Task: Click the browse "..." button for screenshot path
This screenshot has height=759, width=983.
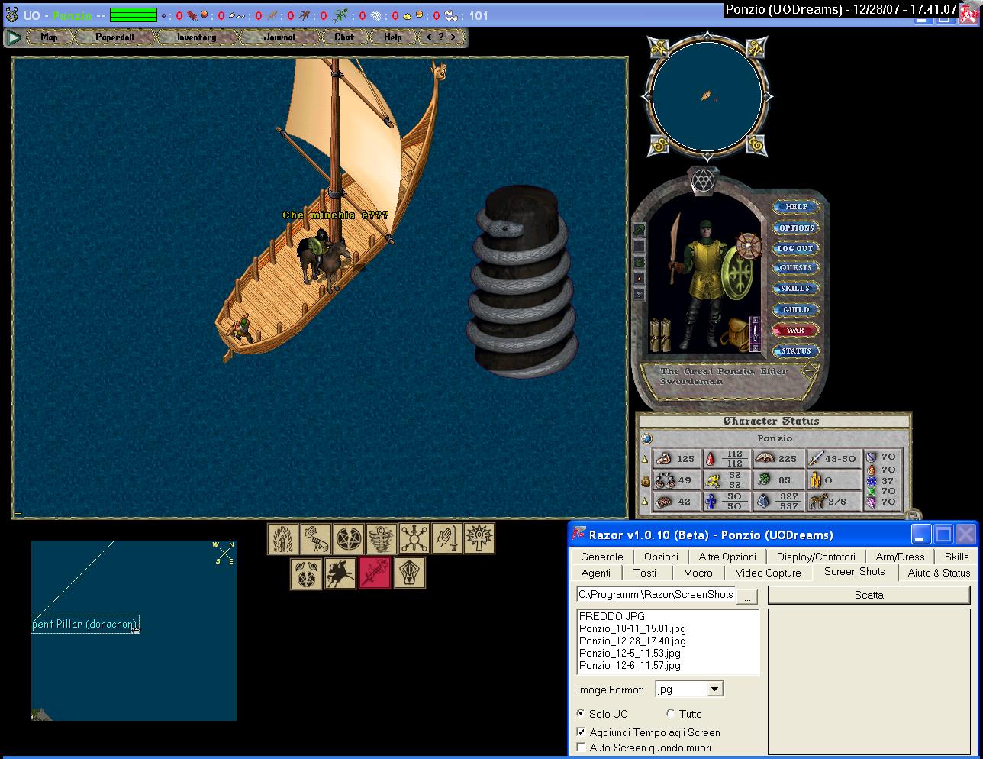Action: tap(747, 596)
